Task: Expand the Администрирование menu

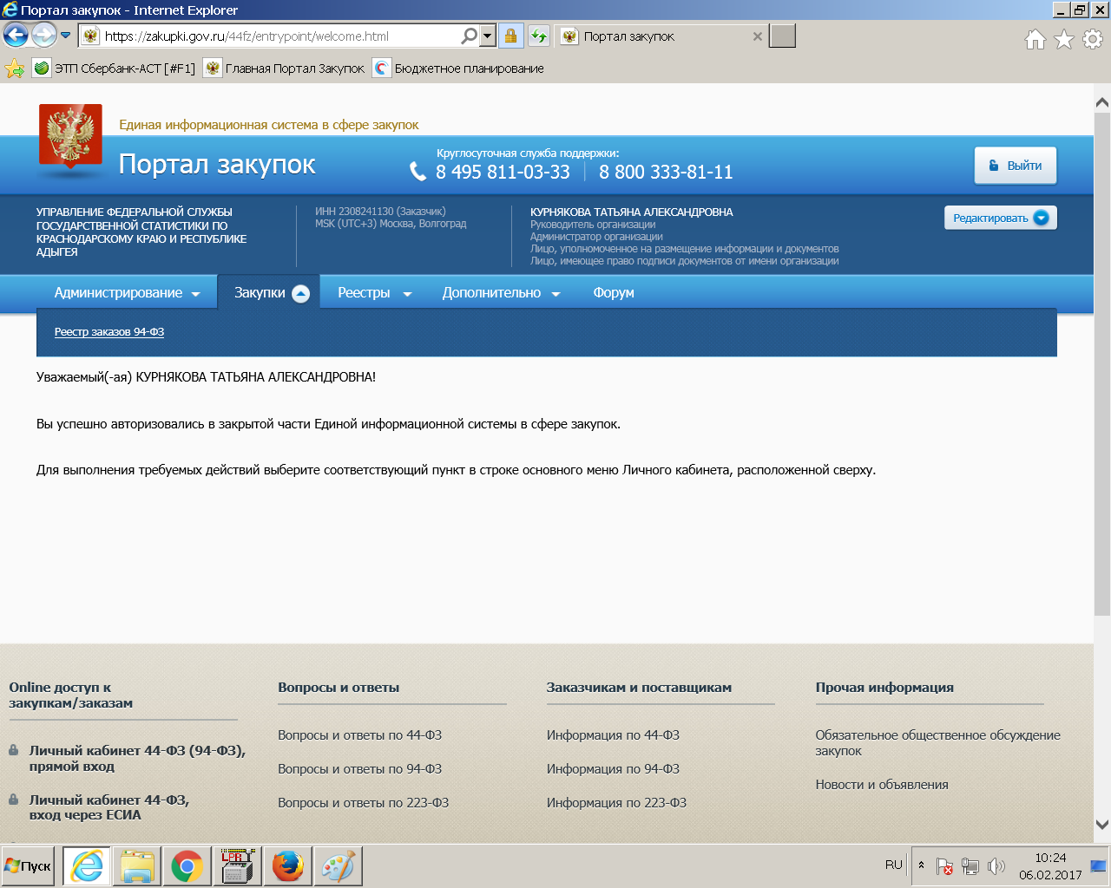Action: coord(127,293)
